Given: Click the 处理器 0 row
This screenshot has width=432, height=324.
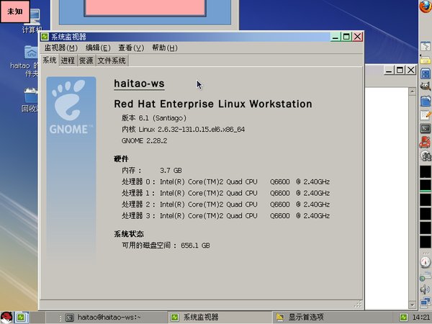Looking at the screenshot, I should tap(225, 182).
